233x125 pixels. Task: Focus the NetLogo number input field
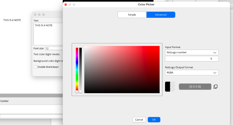click(192, 59)
